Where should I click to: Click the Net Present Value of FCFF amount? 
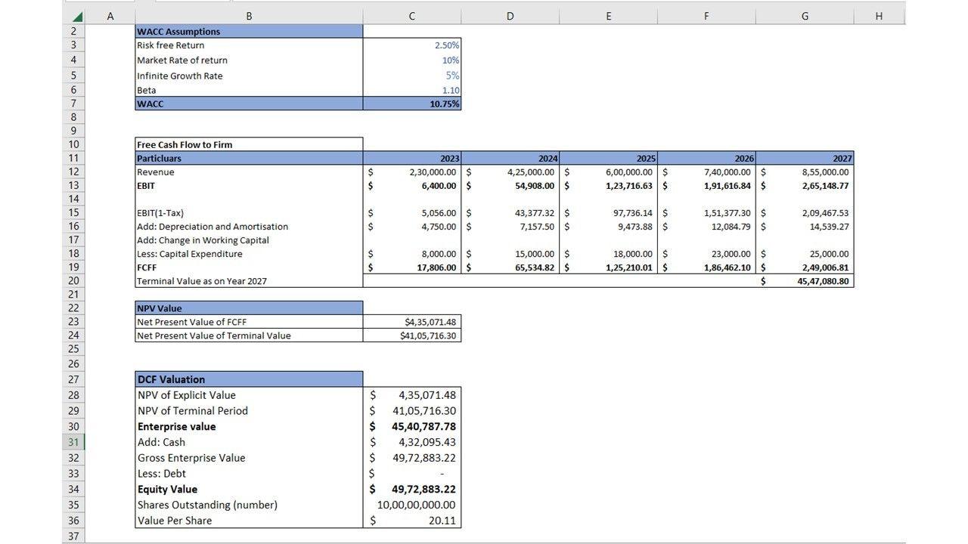tap(412, 322)
